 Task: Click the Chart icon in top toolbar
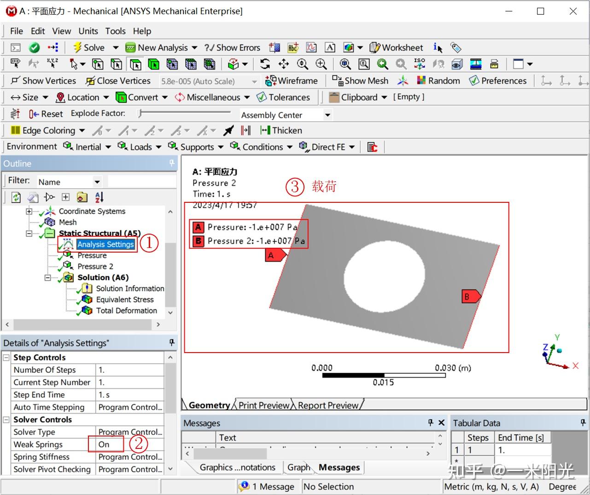click(x=311, y=47)
